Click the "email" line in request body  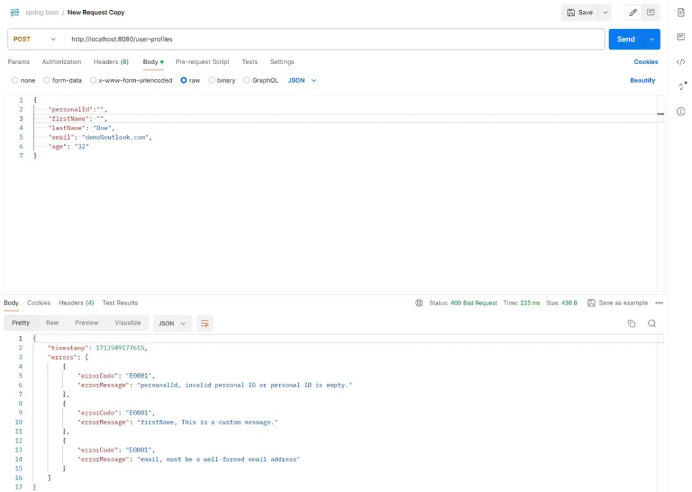(100, 137)
